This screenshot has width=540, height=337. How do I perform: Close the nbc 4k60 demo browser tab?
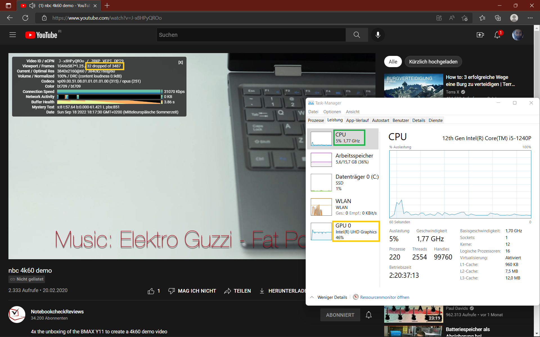[95, 6]
